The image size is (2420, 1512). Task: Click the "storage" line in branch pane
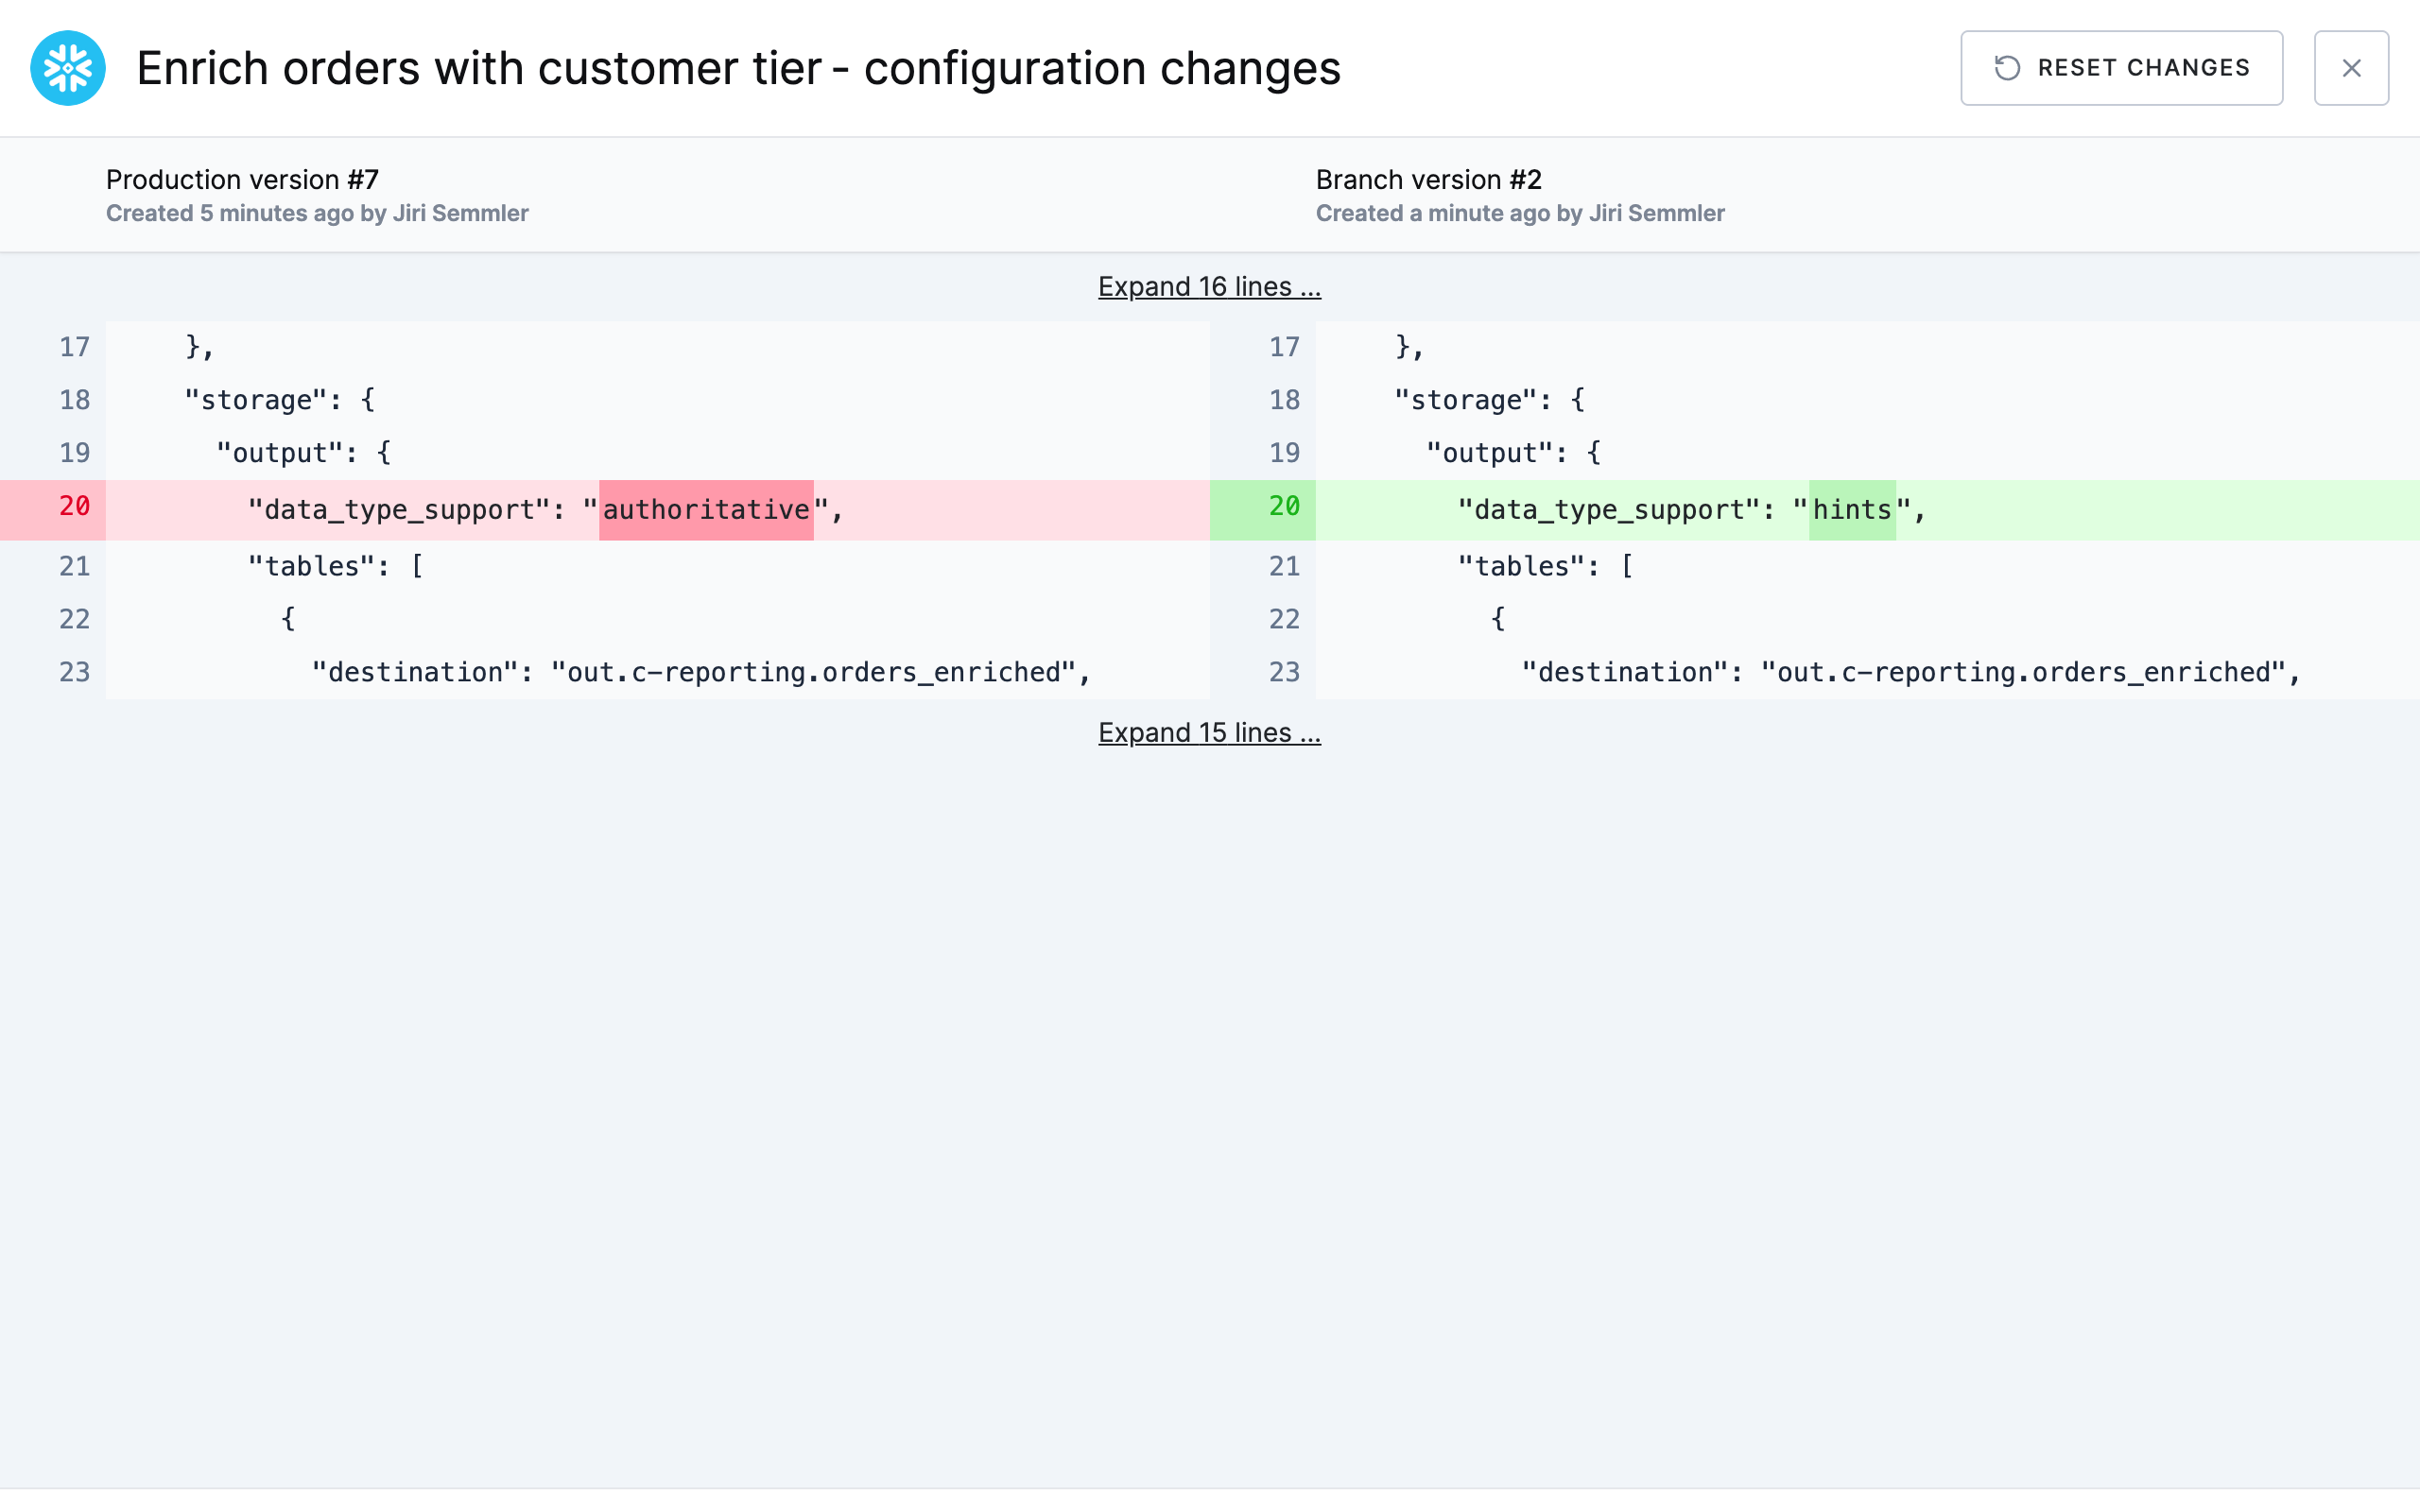(1868, 400)
